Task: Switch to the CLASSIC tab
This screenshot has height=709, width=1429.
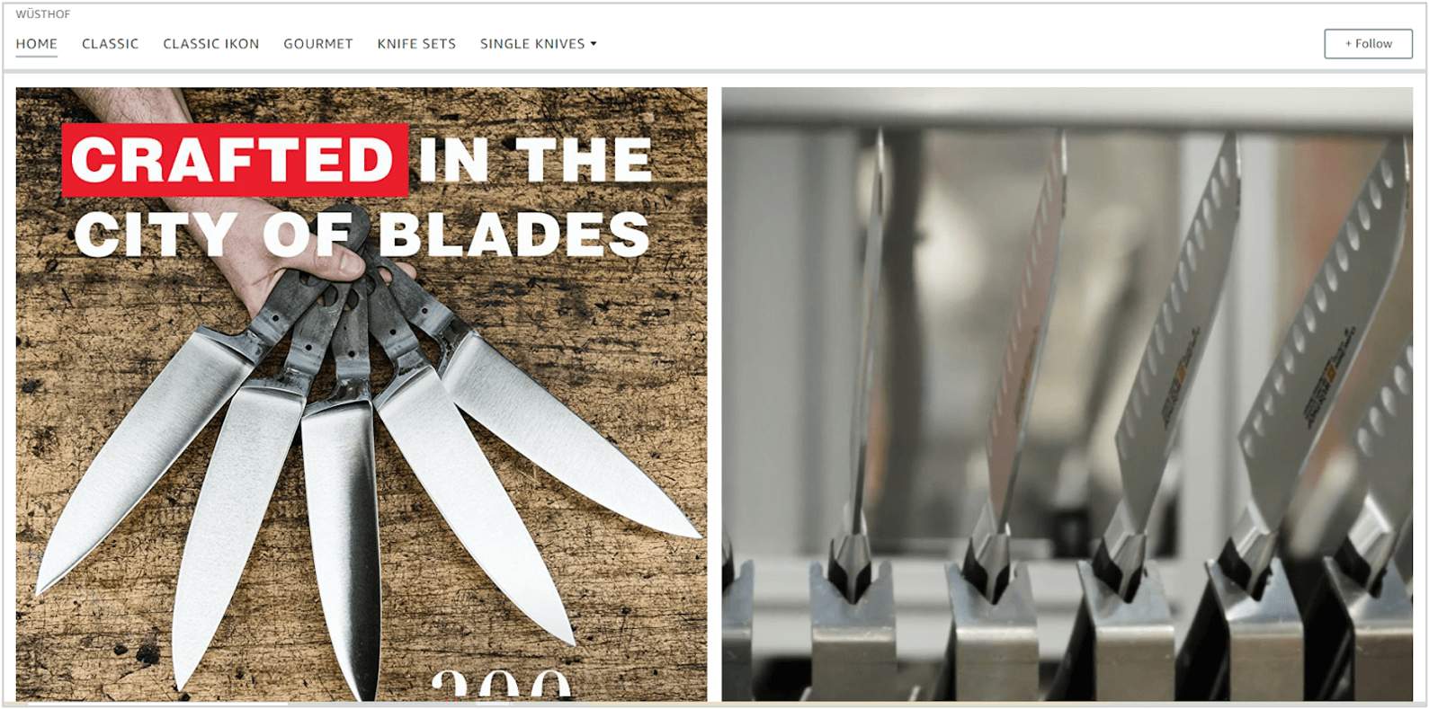Action: [111, 44]
